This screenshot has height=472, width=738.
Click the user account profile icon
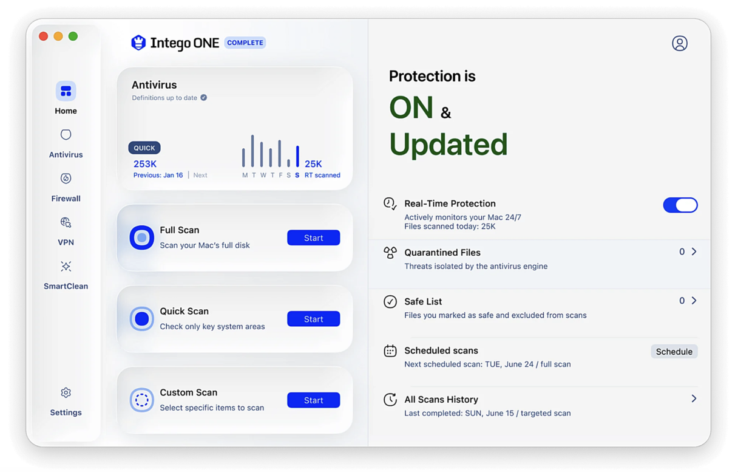click(x=679, y=43)
